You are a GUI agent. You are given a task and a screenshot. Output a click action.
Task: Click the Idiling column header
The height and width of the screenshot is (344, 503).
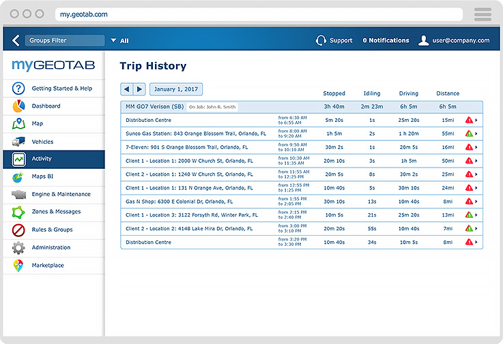[x=372, y=93]
